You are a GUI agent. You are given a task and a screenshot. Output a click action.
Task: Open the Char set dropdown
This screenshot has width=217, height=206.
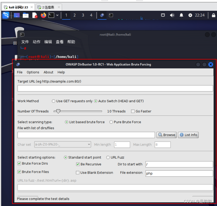(63, 145)
